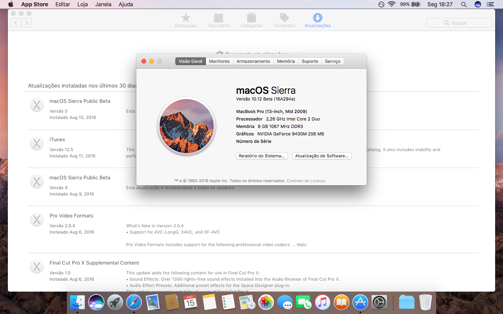Viewport: 503px width, 314px height.
Task: Click MacBook Pro (13-inch, Mid 2009) text
Action: tap(272, 111)
